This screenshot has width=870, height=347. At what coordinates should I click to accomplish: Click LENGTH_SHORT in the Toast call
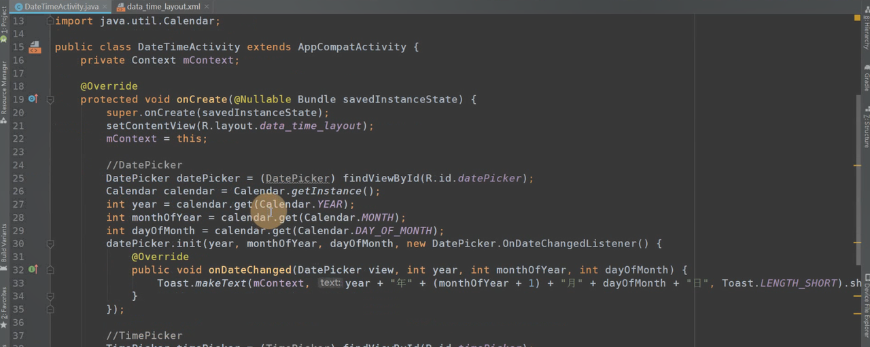coord(799,283)
